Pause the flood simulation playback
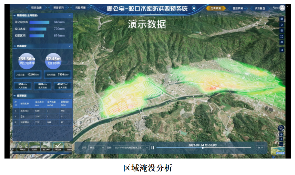The image size is (295, 175). tap(152, 148)
